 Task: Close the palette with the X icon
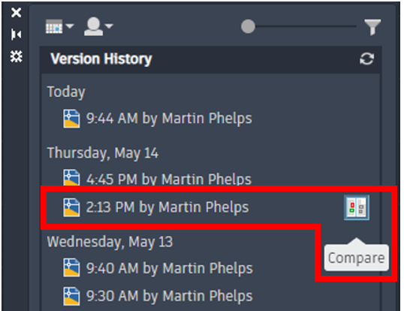point(17,12)
